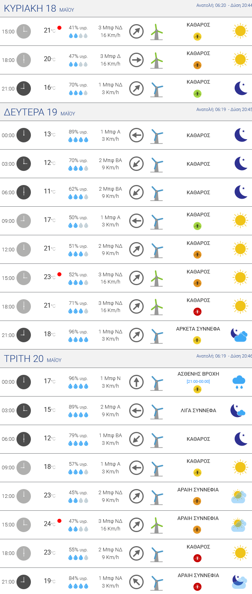Image resolution: width=252 pixels, height=594 pixels.
Task: Click the yellow mosquito badge at Tuesday 09:00
Action: click(197, 473)
